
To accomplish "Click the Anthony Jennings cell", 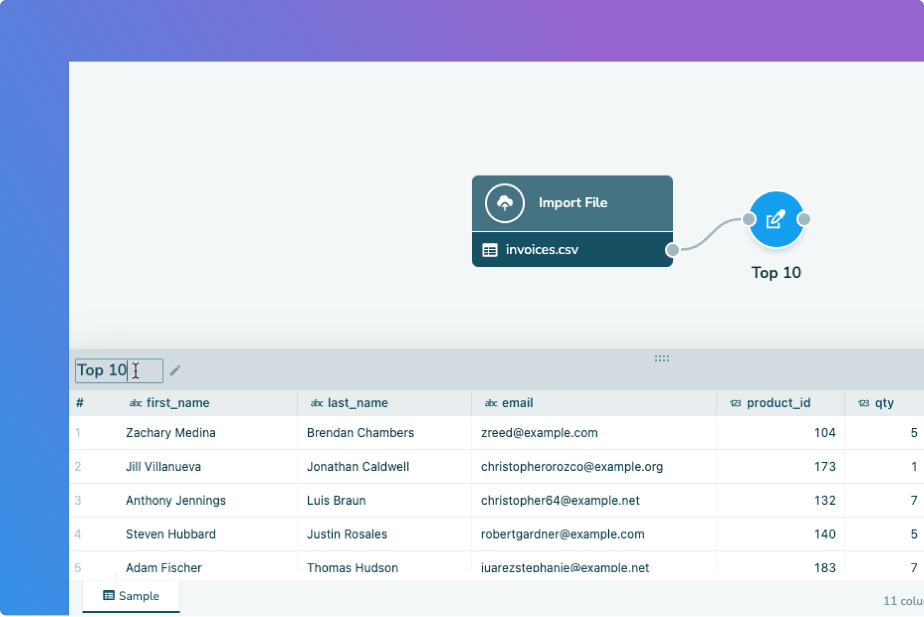I will (176, 500).
